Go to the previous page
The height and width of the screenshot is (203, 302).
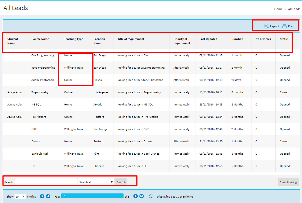tap(48, 196)
